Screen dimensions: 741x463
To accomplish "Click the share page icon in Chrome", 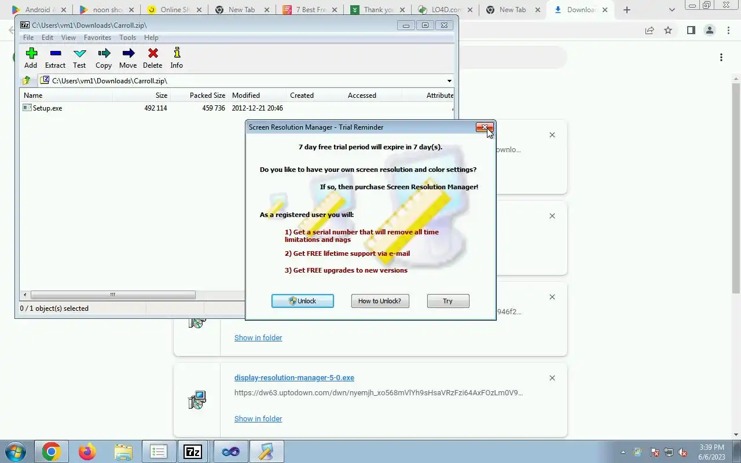I will pos(650,31).
